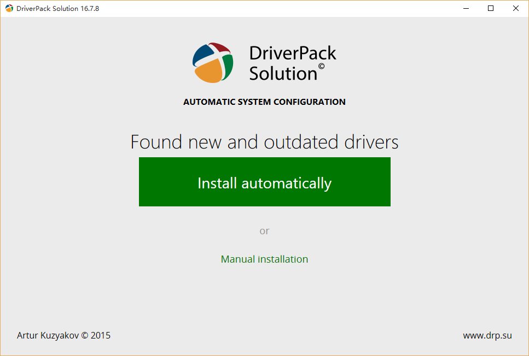Visit the www.drp.su website link
The width and height of the screenshot is (529, 356).
487,335
